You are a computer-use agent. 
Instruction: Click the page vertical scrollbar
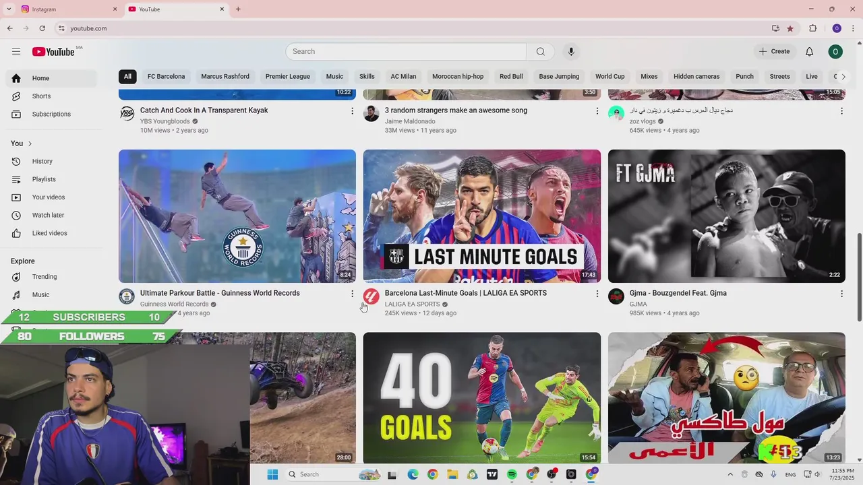(859, 276)
